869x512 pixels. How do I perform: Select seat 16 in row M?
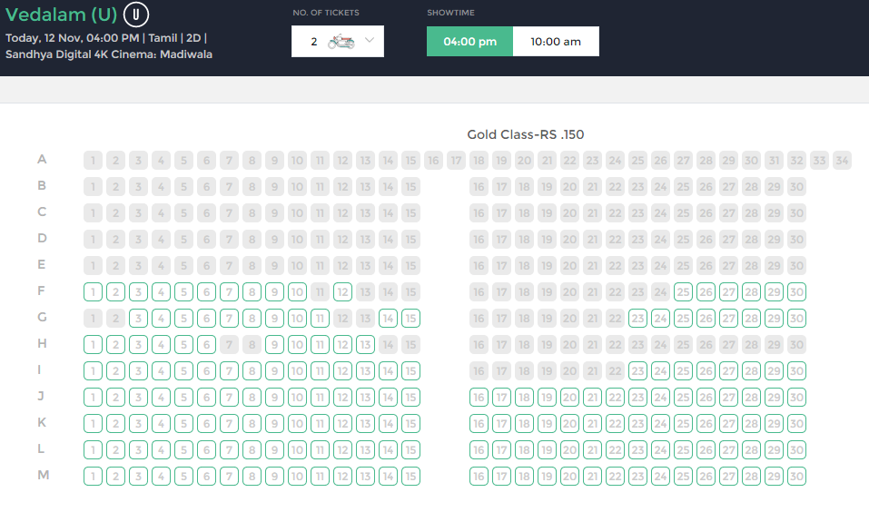tap(479, 477)
